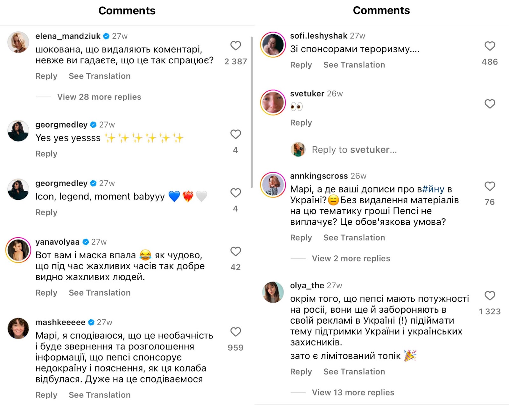This screenshot has width=509, height=405.
Task: Toggle heart on olya_the's comment
Action: pyautogui.click(x=490, y=296)
